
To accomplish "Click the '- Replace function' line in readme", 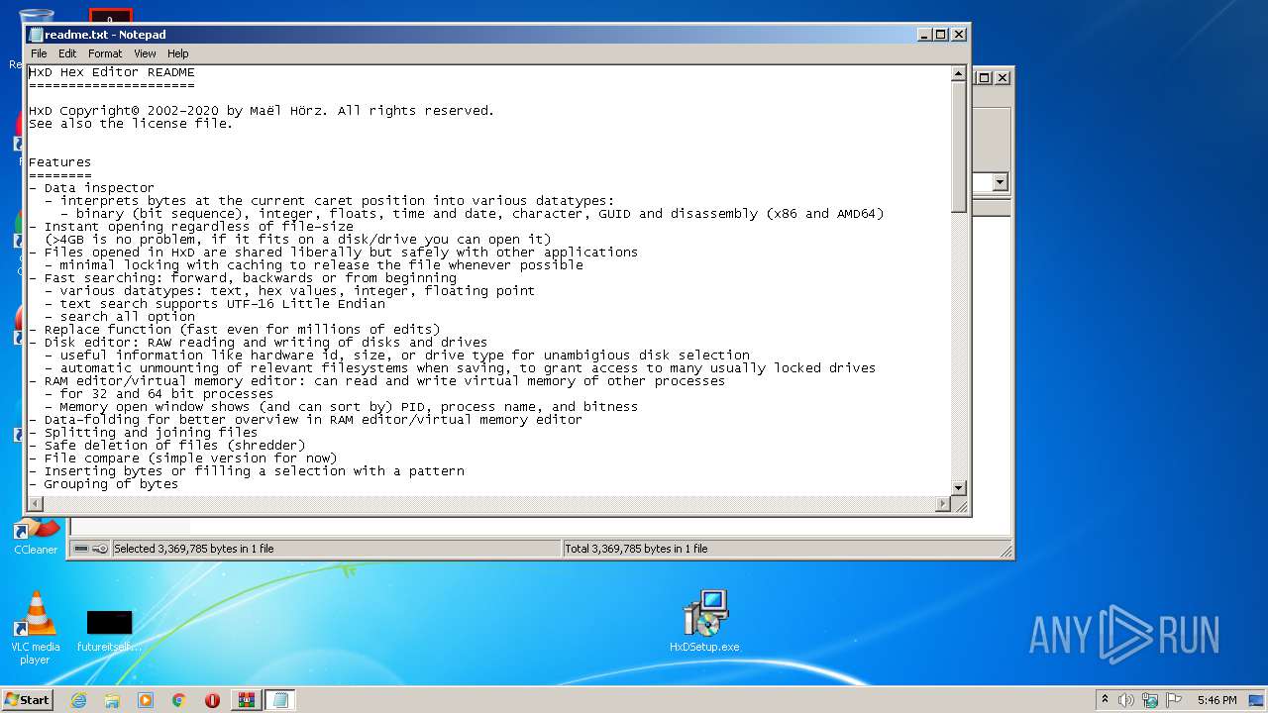I will click(x=235, y=330).
